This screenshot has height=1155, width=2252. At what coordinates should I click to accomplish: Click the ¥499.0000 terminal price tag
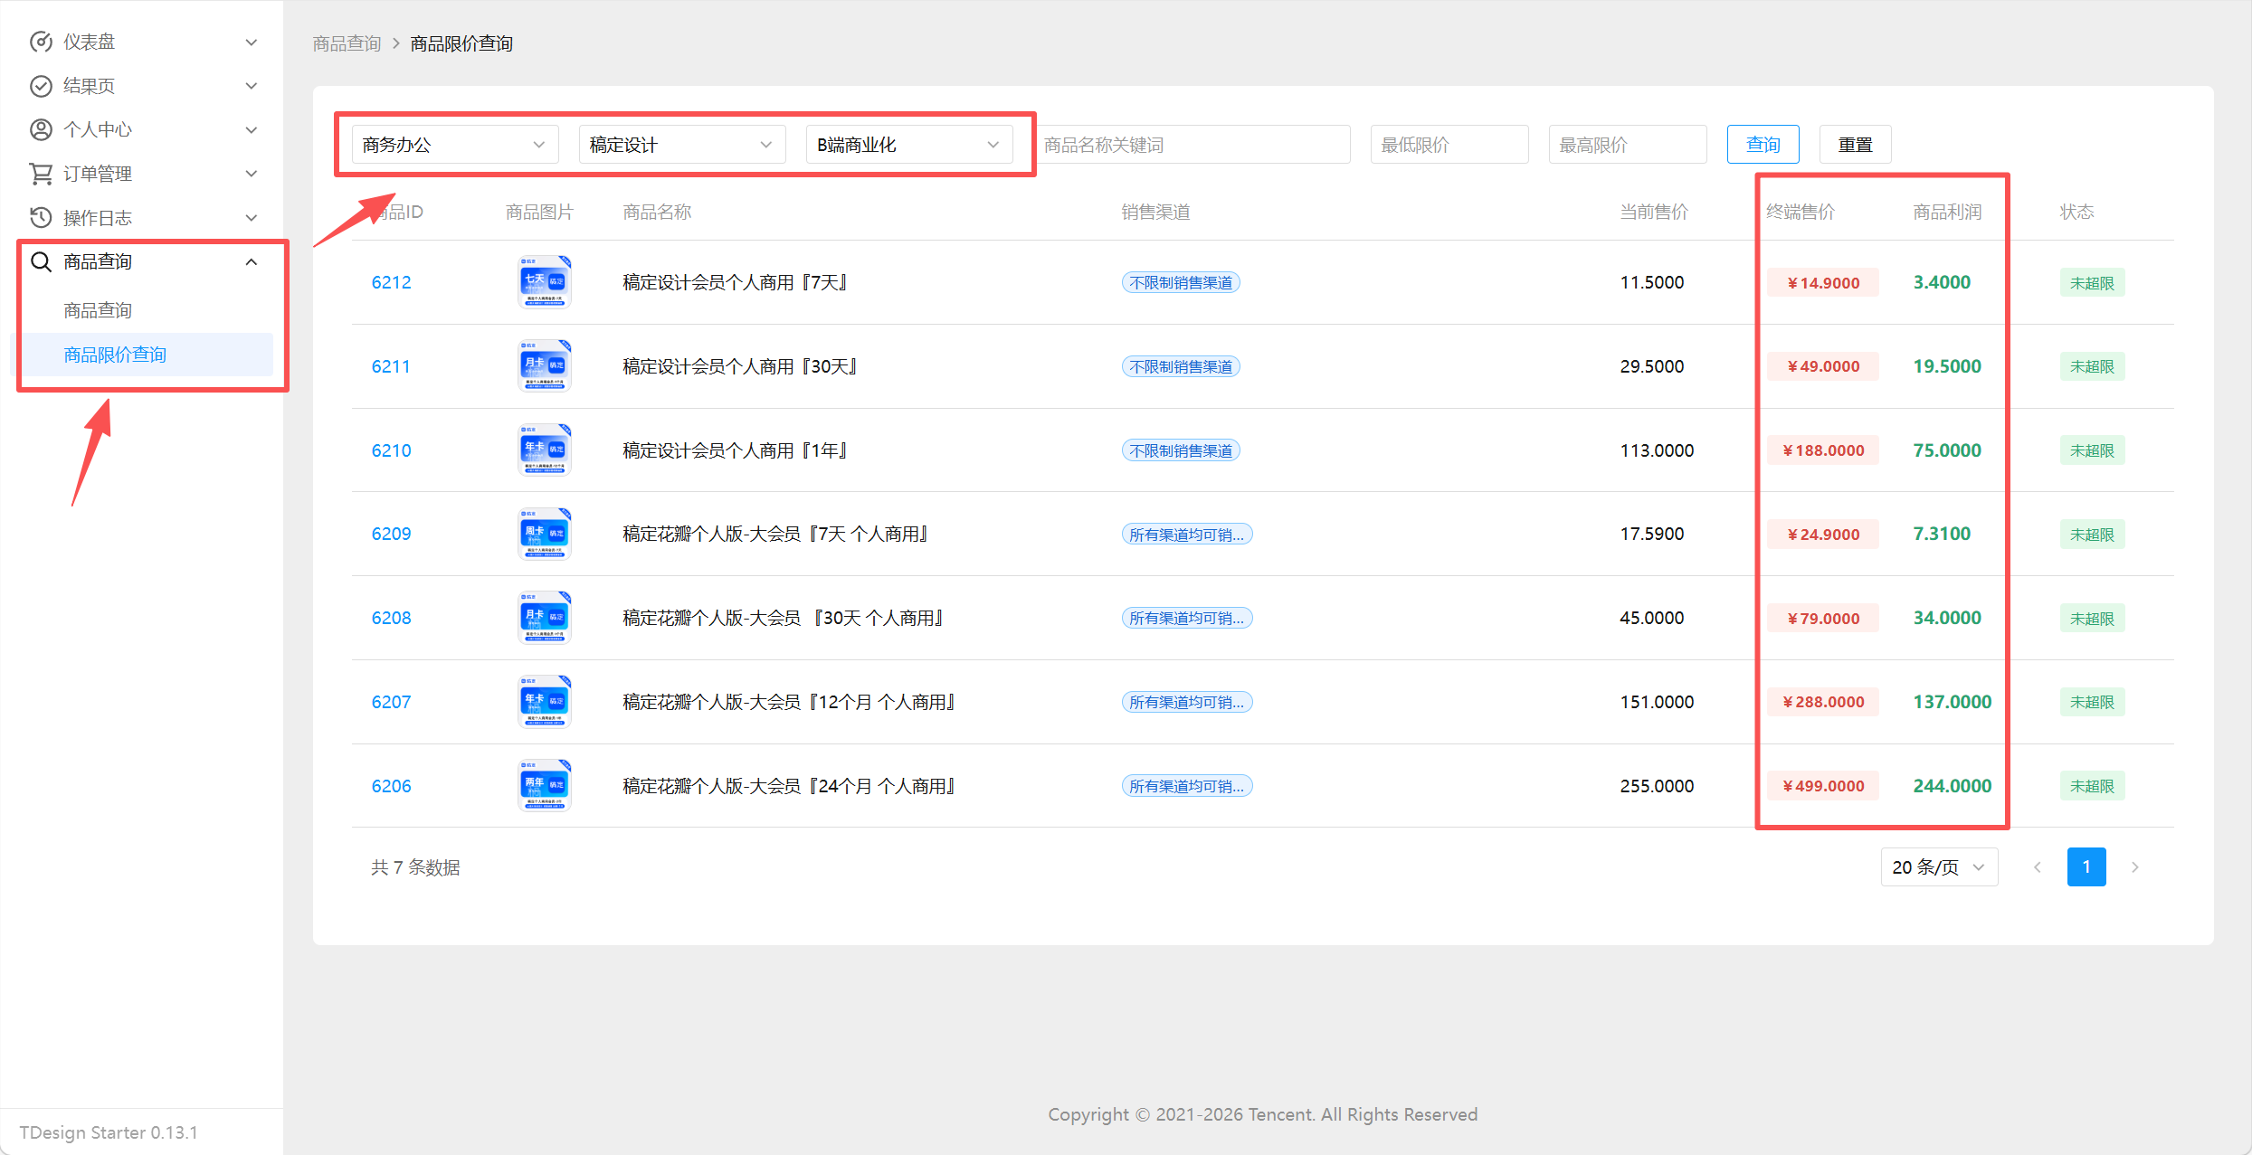tap(1823, 786)
